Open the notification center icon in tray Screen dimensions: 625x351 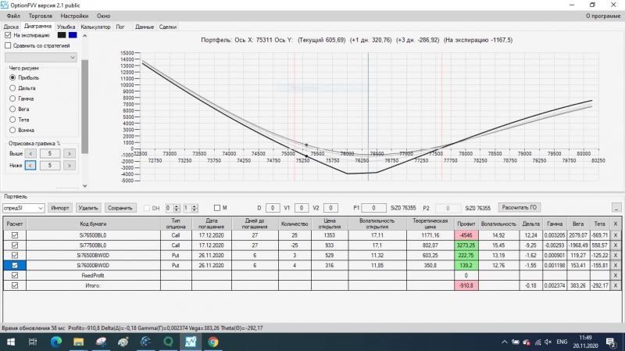[x=611, y=342]
